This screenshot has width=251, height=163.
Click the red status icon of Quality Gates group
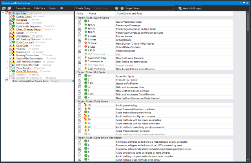[14, 16]
